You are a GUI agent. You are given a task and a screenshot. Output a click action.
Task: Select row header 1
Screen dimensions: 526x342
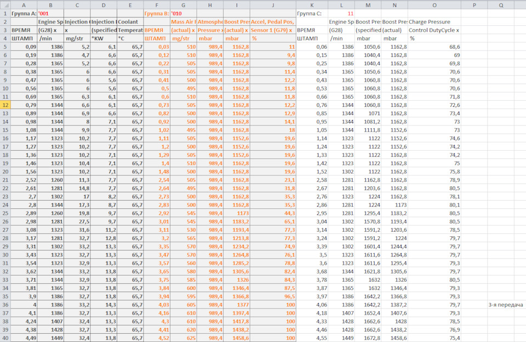click(4, 13)
